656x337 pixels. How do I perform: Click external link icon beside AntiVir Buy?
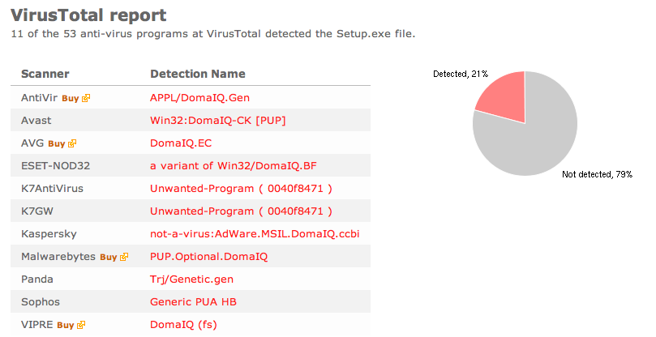tap(86, 98)
